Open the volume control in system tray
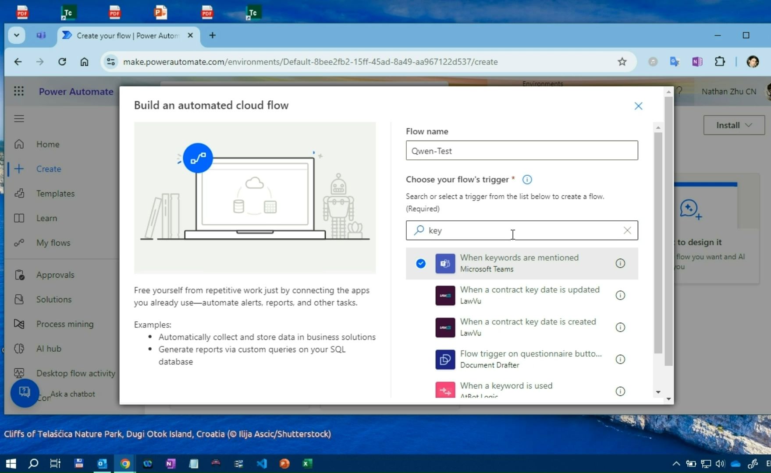This screenshot has width=771, height=473. pyautogui.click(x=720, y=463)
